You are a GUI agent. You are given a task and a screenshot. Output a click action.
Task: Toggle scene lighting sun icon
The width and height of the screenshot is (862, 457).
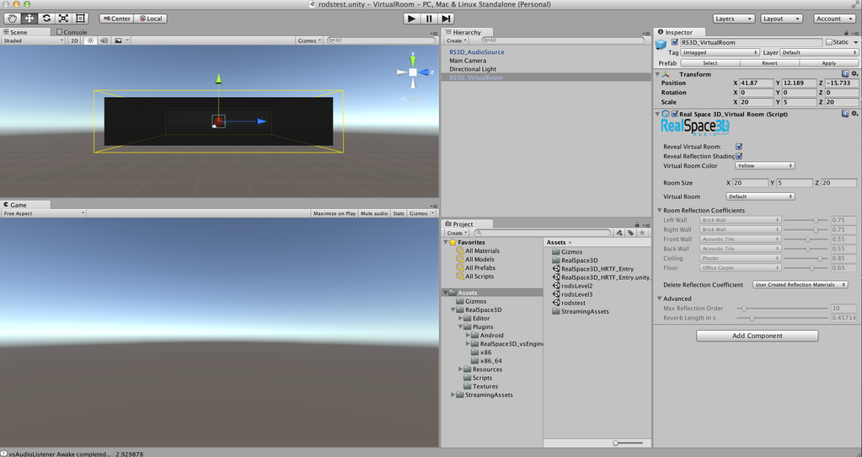tap(90, 40)
